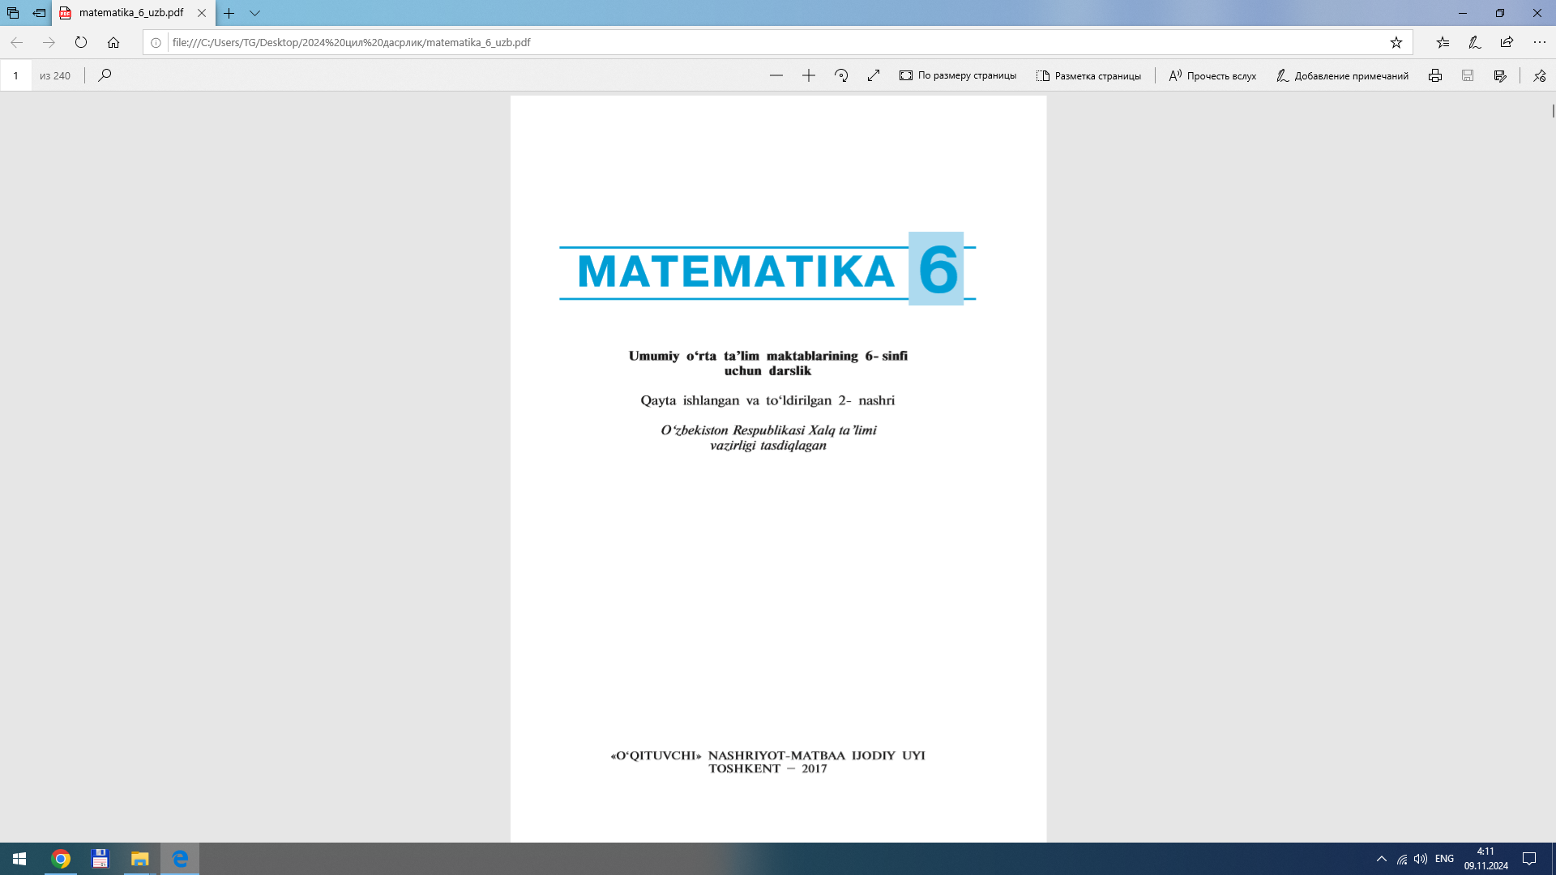Click the page number input field
The width and height of the screenshot is (1556, 875).
[x=16, y=75]
